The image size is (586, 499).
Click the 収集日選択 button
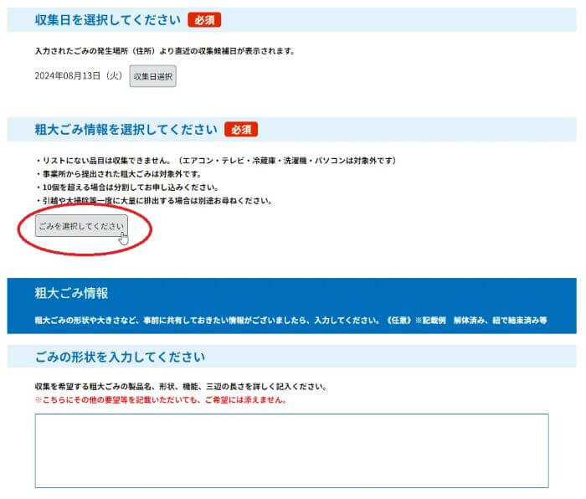point(152,76)
